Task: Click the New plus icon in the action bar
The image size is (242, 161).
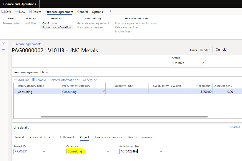Action: tap(17, 12)
